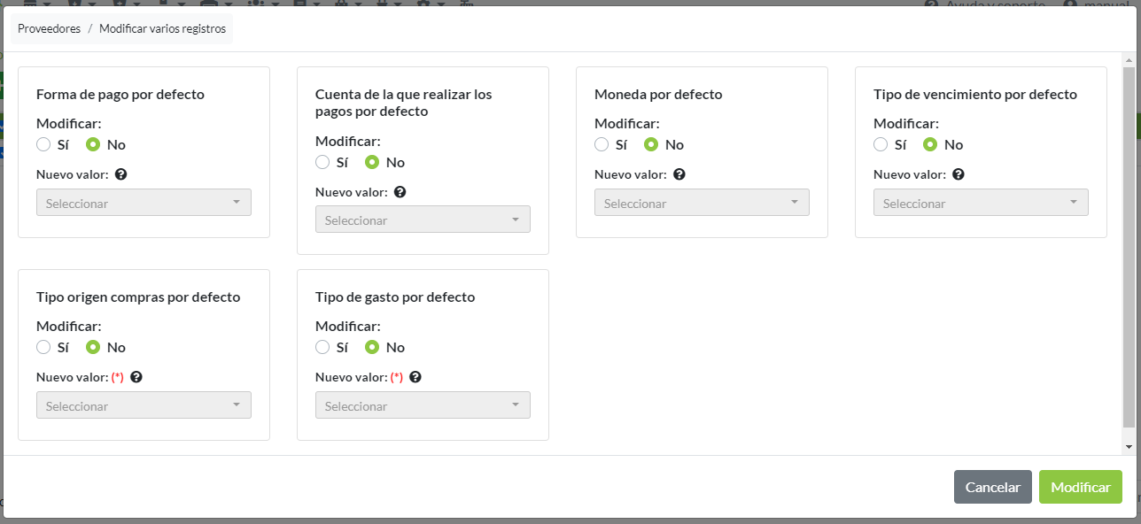Image resolution: width=1141 pixels, height=524 pixels.
Task: Select Sí for Moneda por defecto
Action: pos(602,145)
